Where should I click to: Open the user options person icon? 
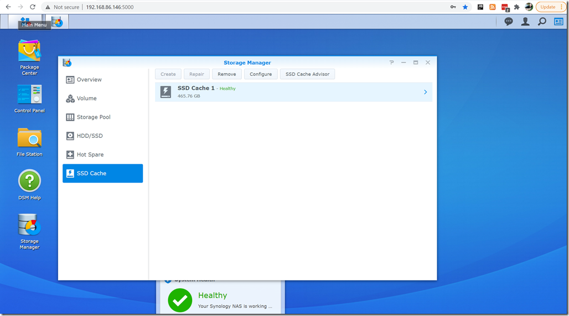525,22
